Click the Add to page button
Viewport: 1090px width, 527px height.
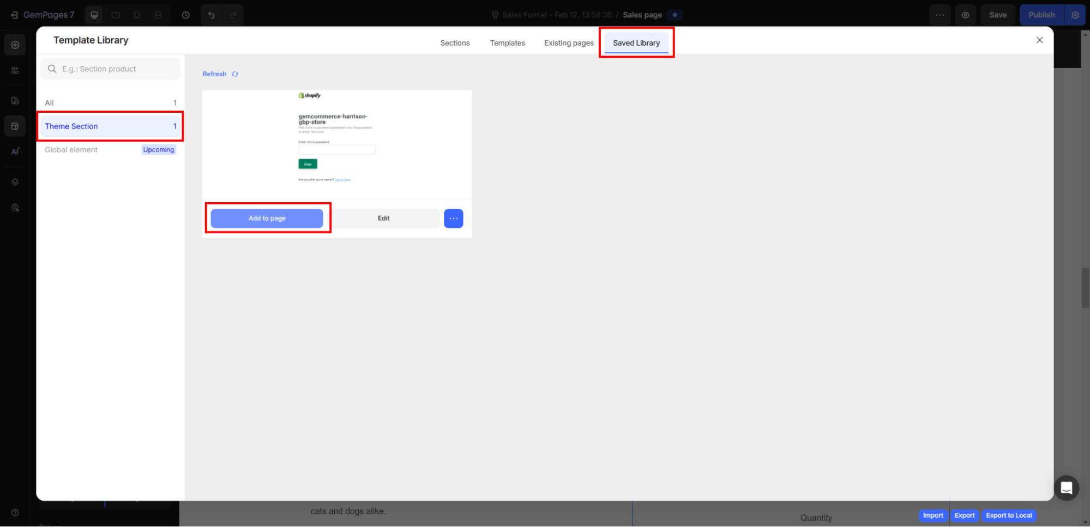pyautogui.click(x=267, y=218)
